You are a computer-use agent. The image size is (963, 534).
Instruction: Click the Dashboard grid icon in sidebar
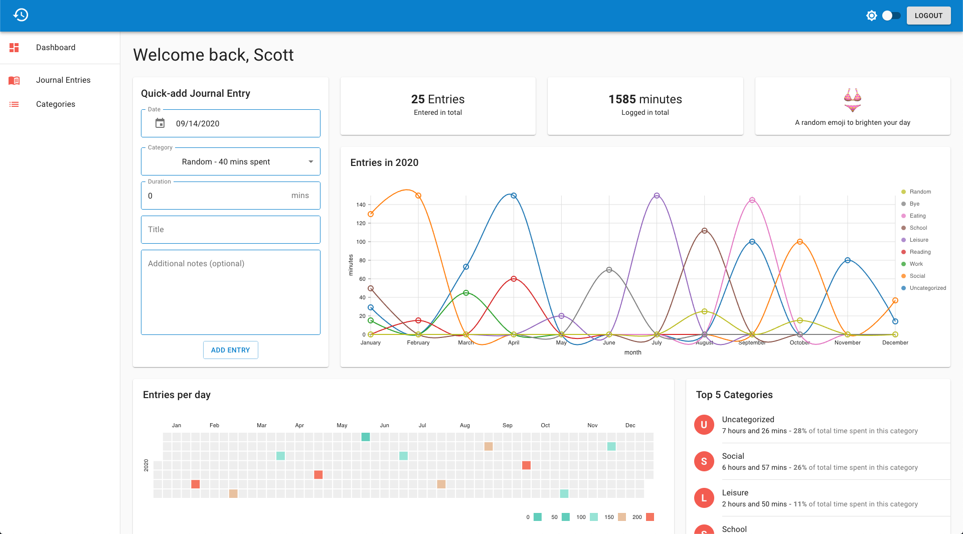14,48
